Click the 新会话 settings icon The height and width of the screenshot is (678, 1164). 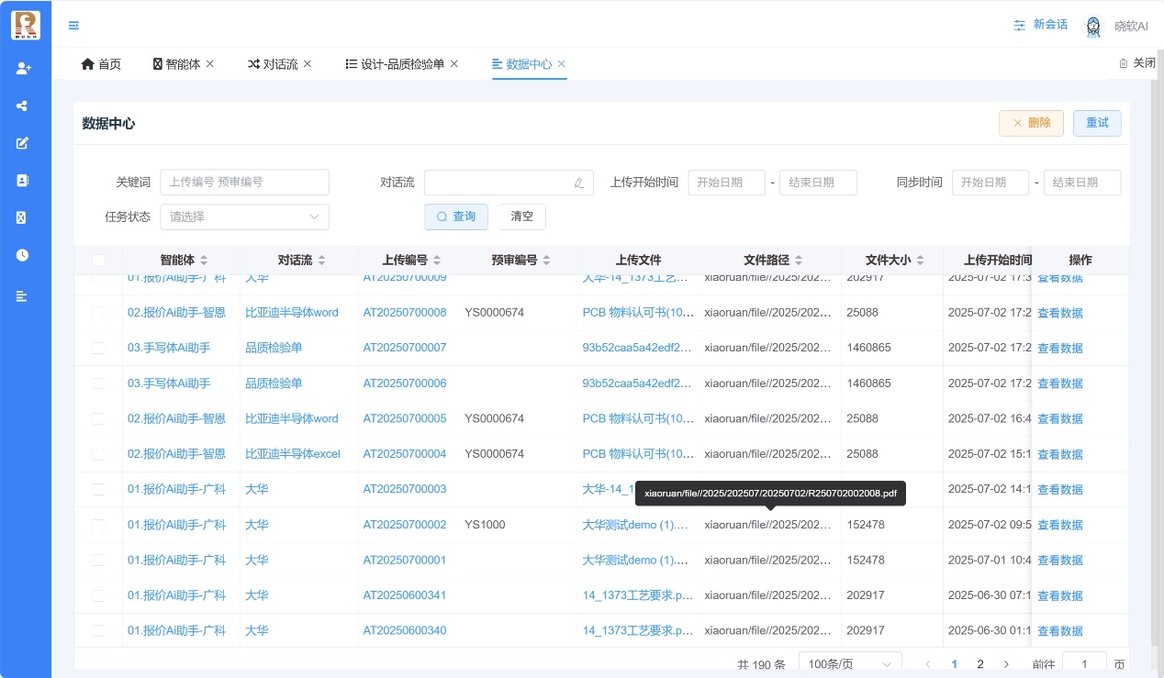click(x=1019, y=25)
